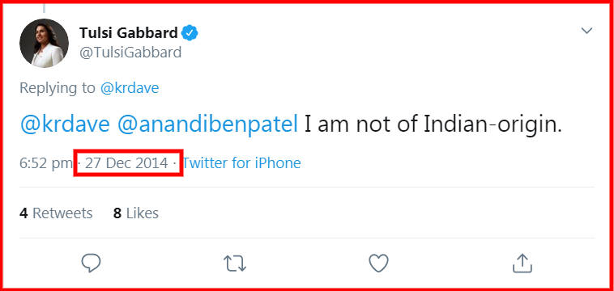
Task: Open the @TulsiGabbard handle
Action: pos(130,53)
